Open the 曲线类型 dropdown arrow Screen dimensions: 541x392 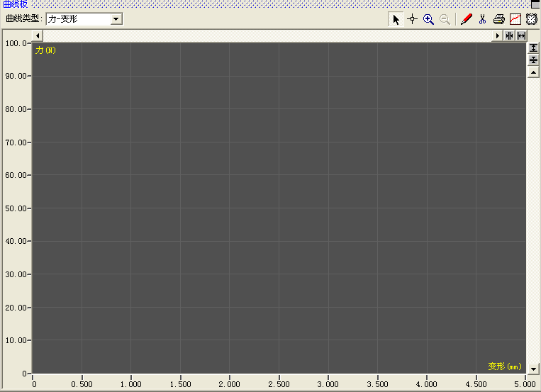click(116, 19)
